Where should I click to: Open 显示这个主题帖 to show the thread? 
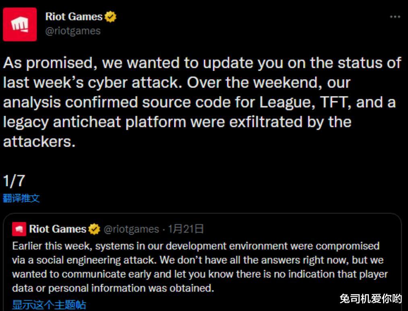tap(49, 304)
